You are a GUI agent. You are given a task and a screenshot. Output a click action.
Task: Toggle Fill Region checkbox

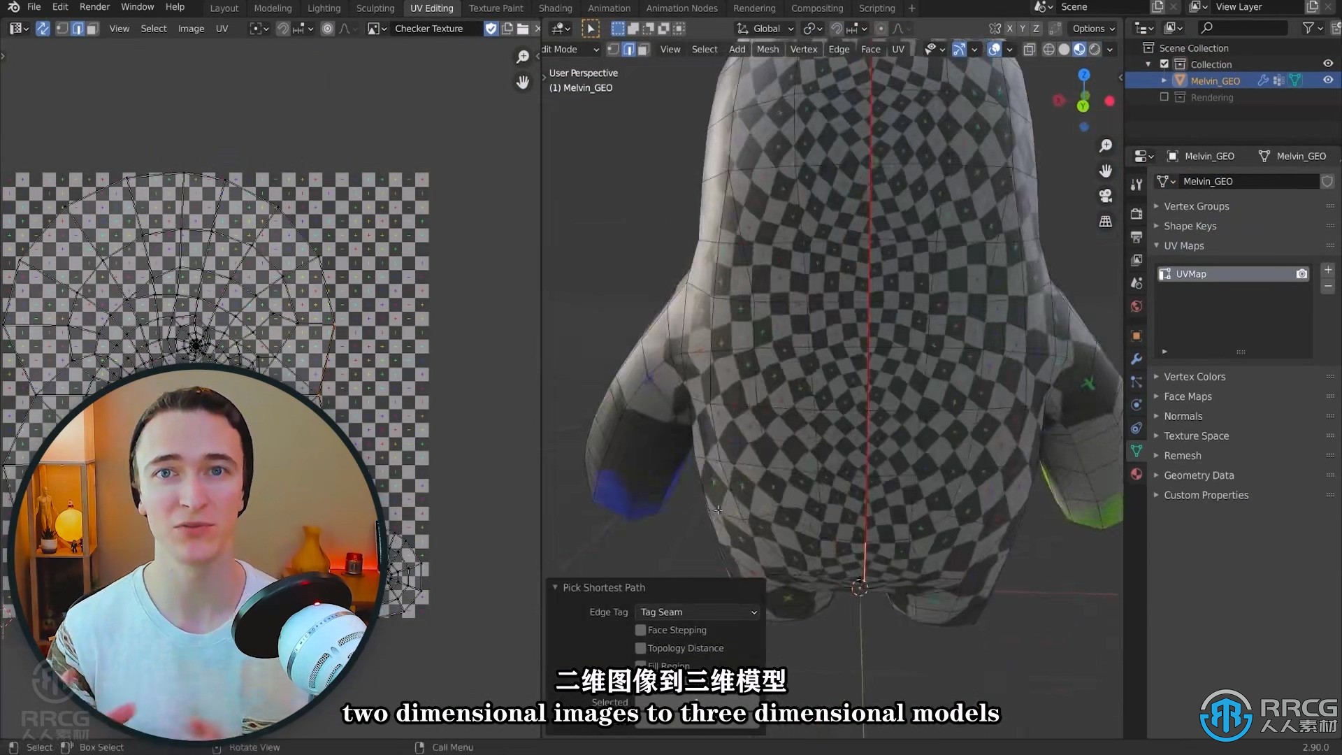[642, 666]
